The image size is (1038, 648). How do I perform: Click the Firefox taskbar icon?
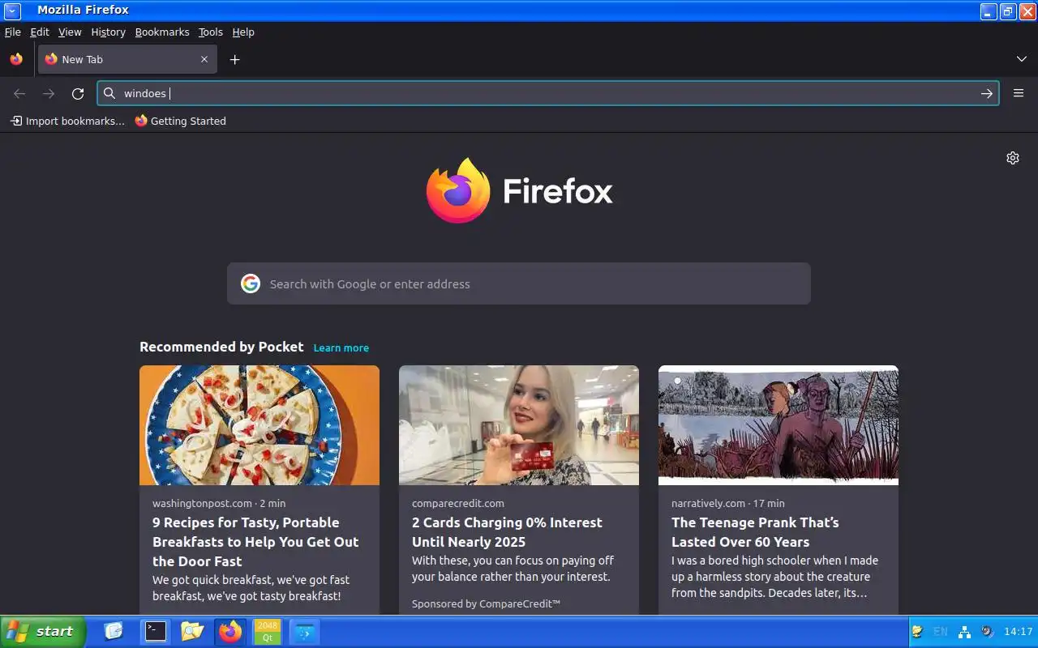tap(230, 631)
